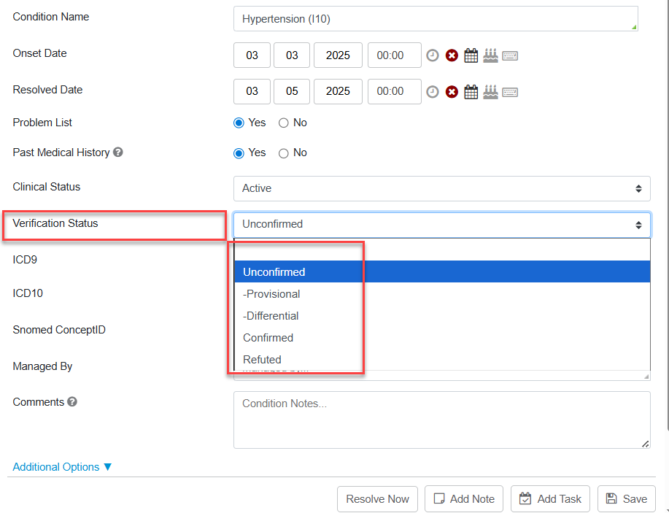Select No for Past Medical History
Image resolution: width=669 pixels, height=513 pixels.
(284, 153)
